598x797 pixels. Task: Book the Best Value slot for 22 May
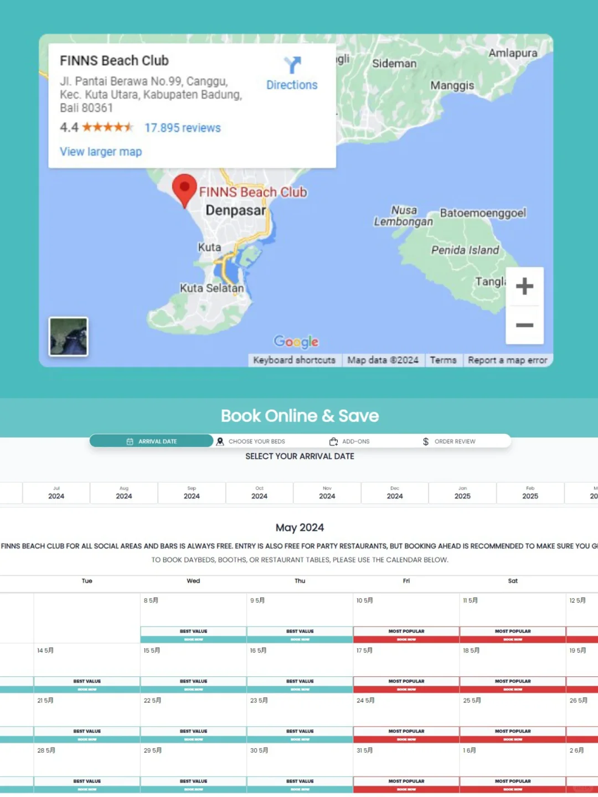pos(193,734)
